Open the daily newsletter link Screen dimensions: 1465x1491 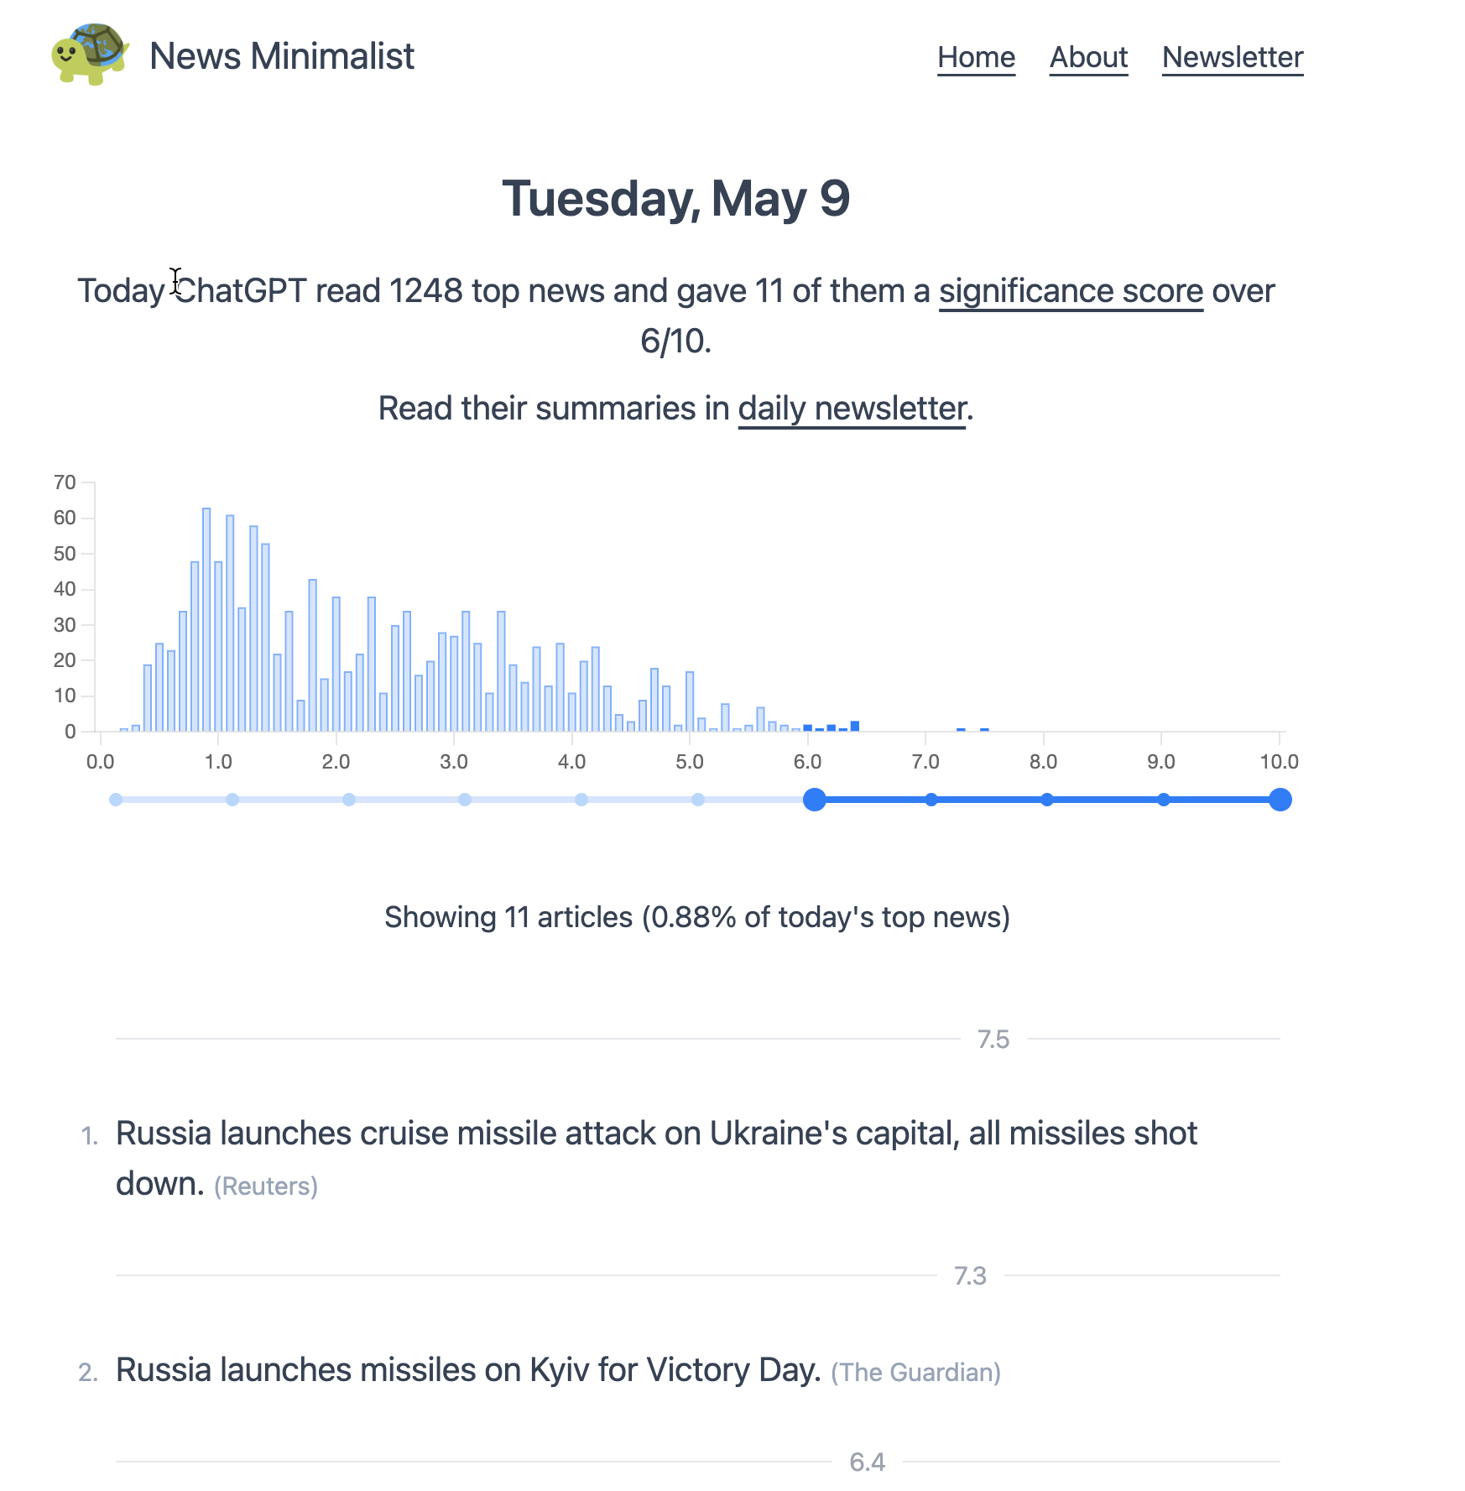[x=852, y=409]
